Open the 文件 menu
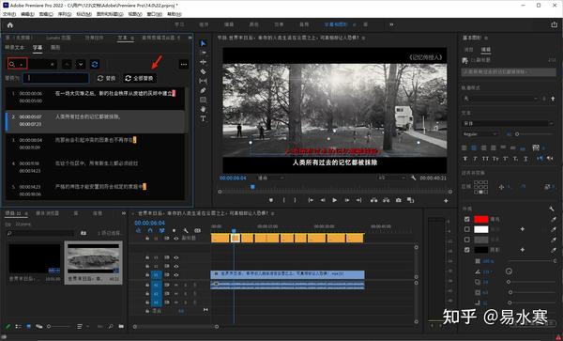563x341 pixels. pyautogui.click(x=9, y=14)
